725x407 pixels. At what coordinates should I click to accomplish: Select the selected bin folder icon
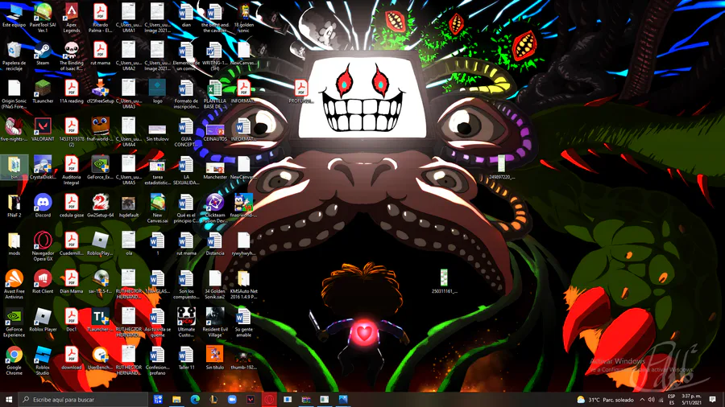14,168
